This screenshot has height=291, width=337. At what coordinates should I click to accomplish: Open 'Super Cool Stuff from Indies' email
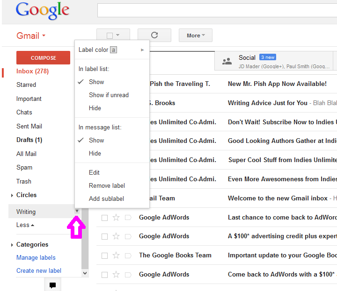[x=282, y=160]
